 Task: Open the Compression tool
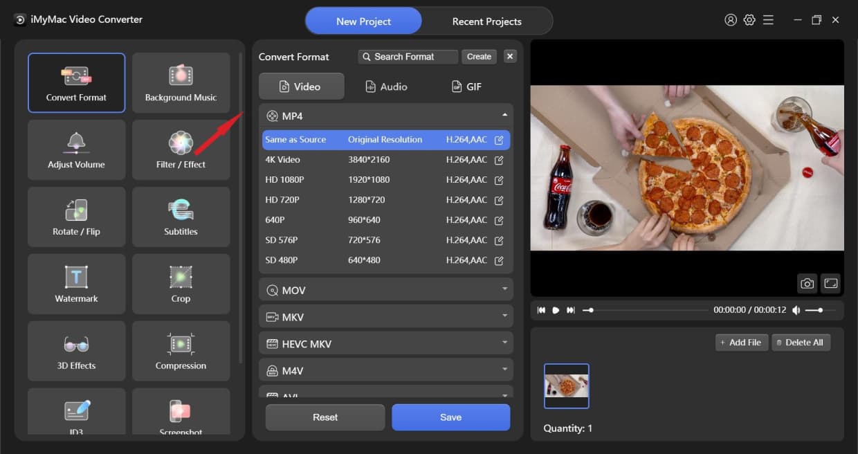tap(181, 351)
